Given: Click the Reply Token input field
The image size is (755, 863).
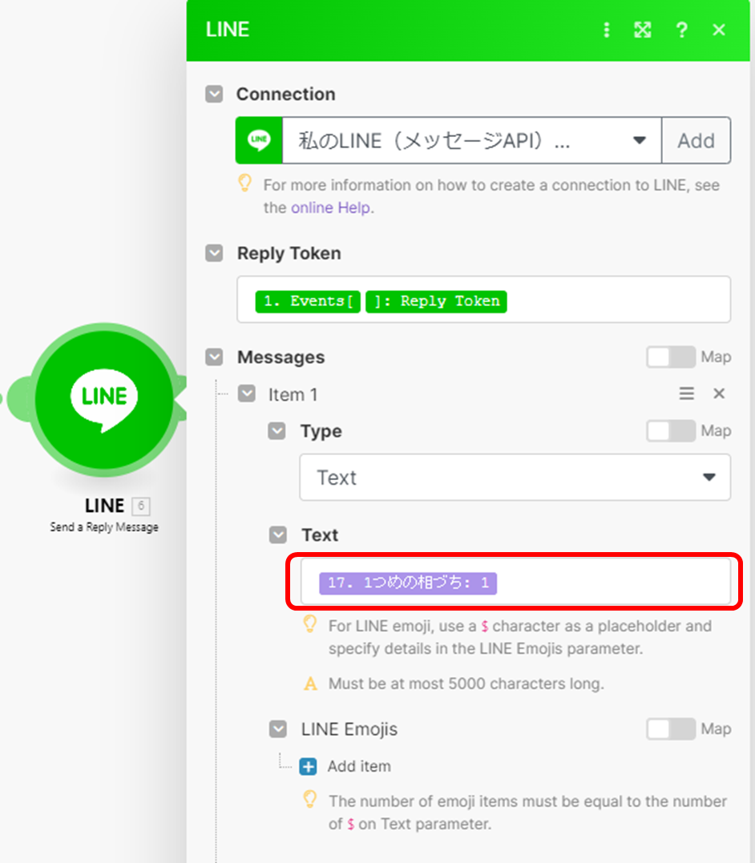Looking at the screenshot, I should click(x=484, y=300).
